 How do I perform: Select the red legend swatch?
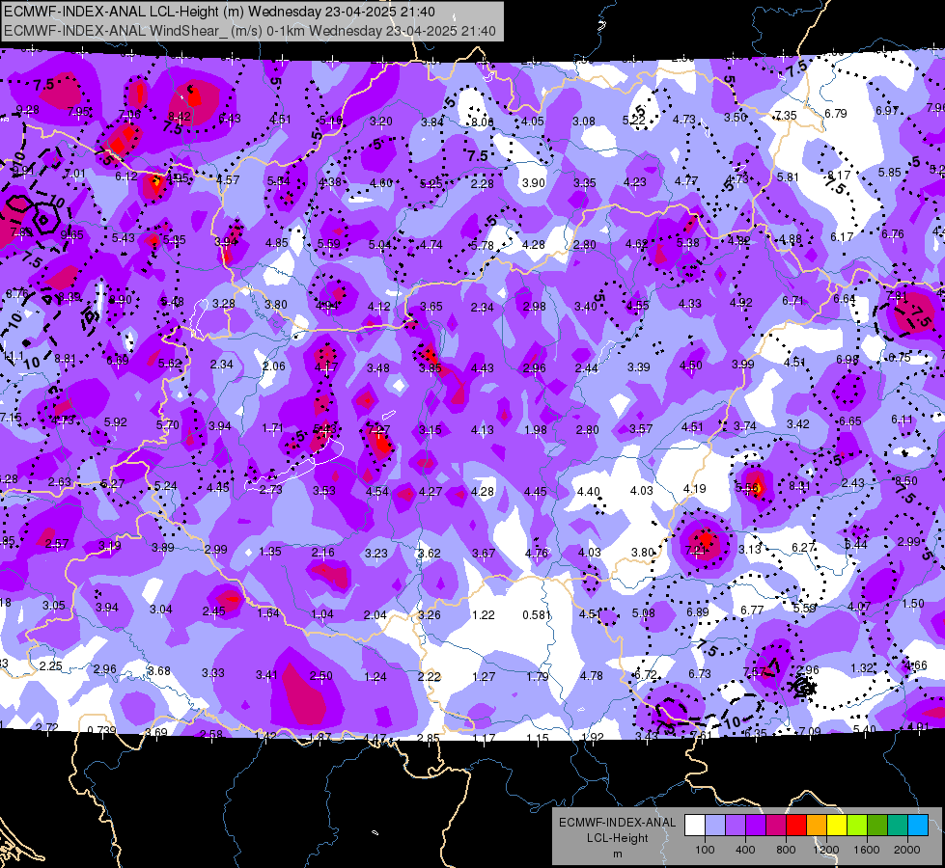(x=796, y=826)
